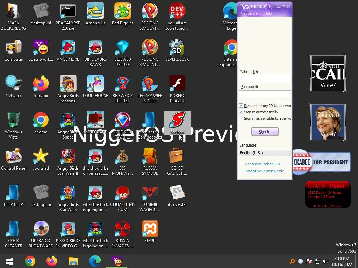
Task: Select the BEEP BEEP desktop icon
Action: [x=14, y=195]
